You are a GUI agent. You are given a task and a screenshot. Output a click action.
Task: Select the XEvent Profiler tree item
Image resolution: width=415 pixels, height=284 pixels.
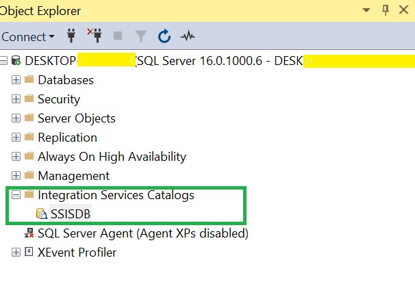tap(77, 253)
